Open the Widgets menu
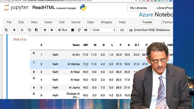 (x=106, y=22)
